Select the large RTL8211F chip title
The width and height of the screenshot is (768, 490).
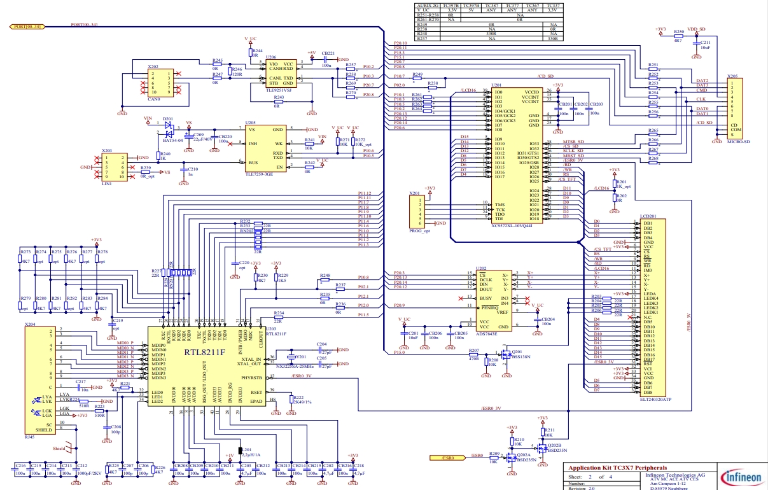(206, 352)
